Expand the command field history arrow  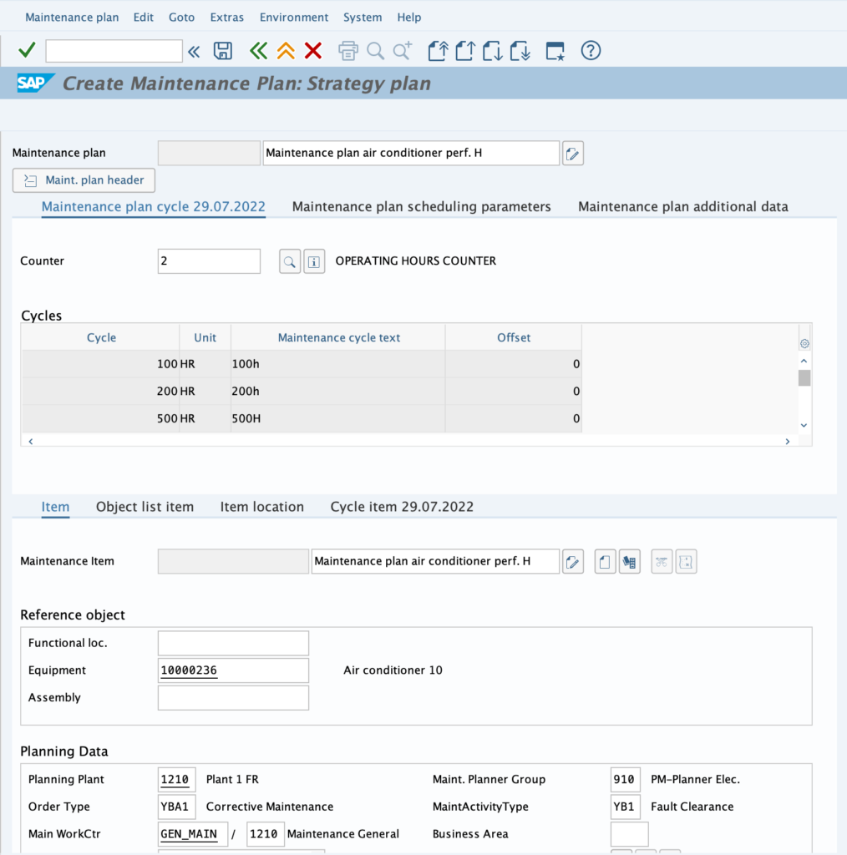[x=194, y=51]
